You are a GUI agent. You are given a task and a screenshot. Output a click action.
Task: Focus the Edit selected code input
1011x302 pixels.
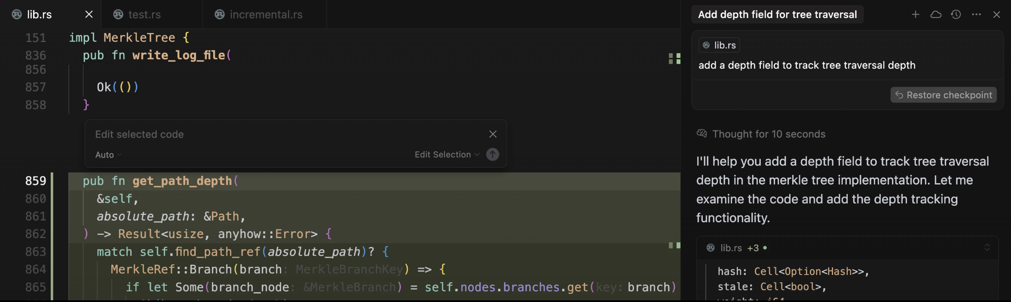(288, 134)
